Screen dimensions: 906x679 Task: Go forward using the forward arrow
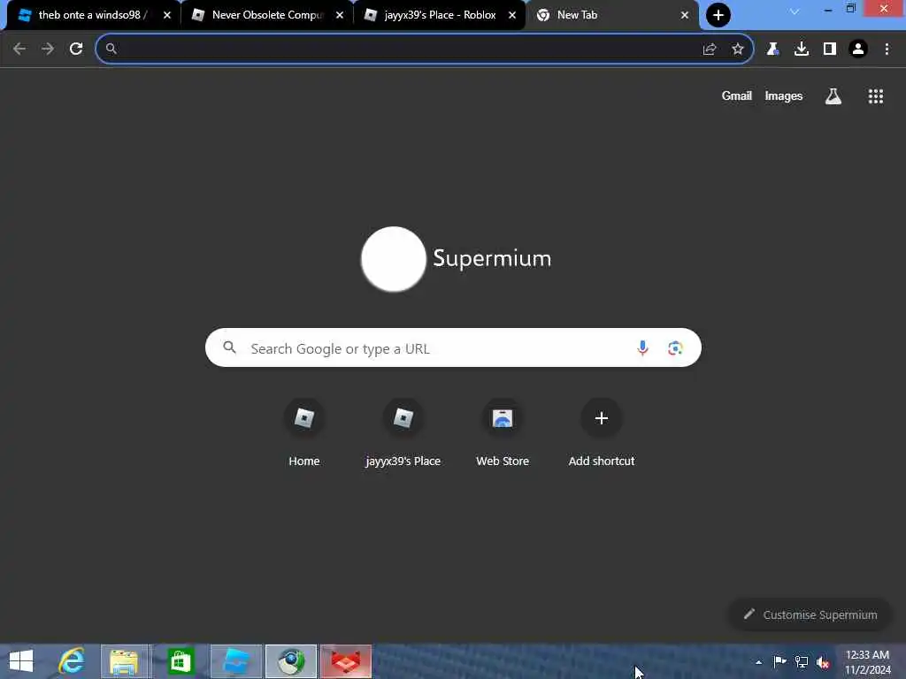coord(48,50)
